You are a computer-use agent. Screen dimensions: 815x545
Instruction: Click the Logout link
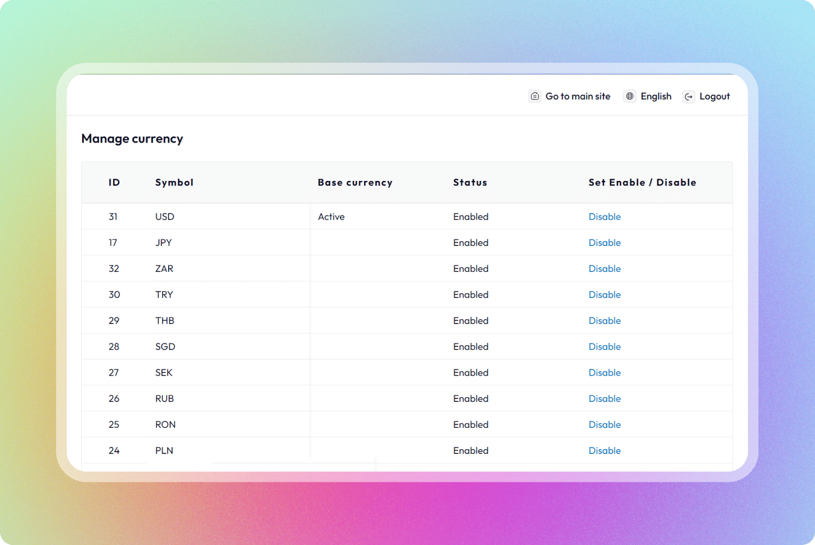(715, 97)
